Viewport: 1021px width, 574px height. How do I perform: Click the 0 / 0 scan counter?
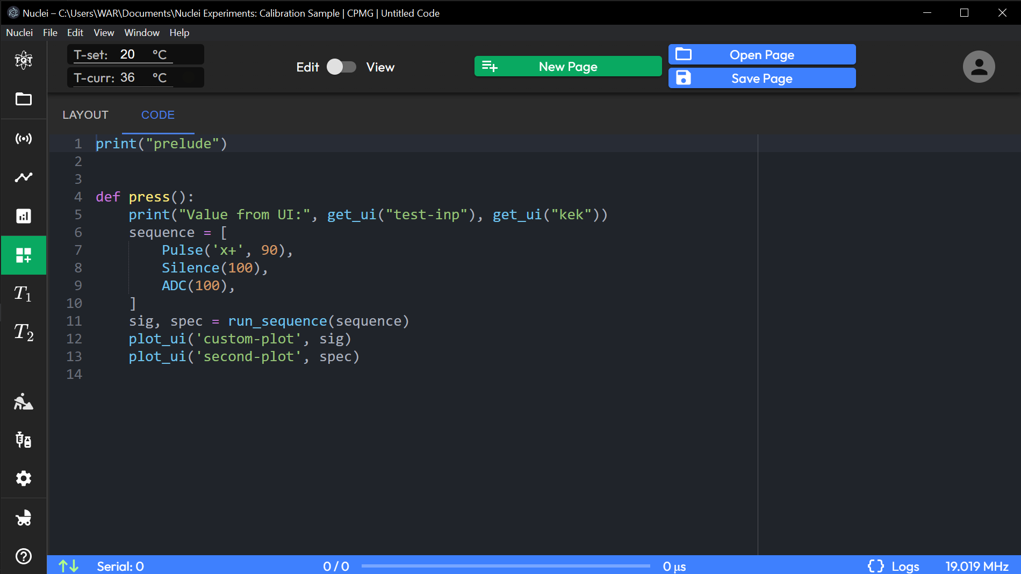click(336, 566)
